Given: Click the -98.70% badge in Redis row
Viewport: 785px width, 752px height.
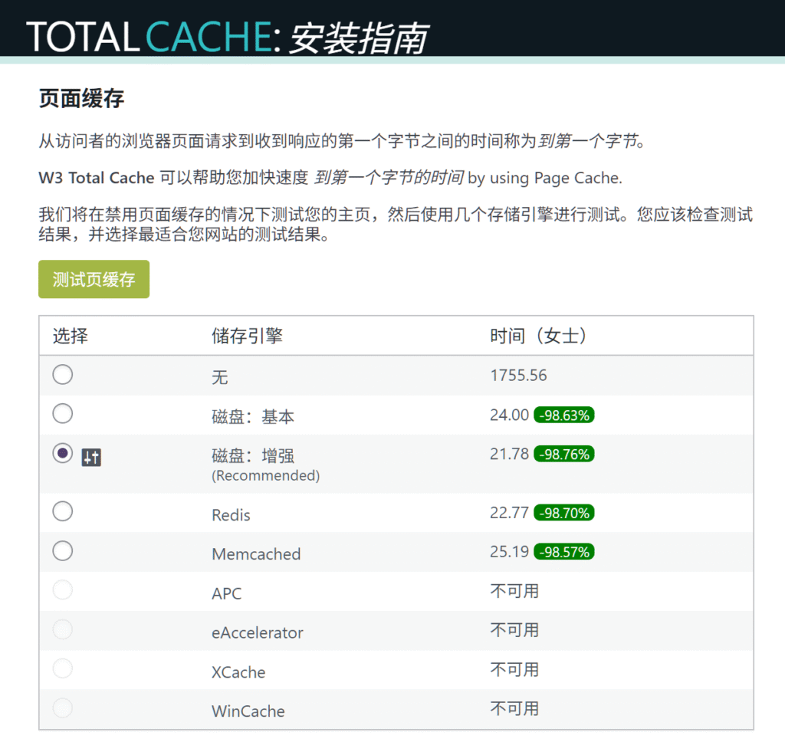Looking at the screenshot, I should [564, 513].
